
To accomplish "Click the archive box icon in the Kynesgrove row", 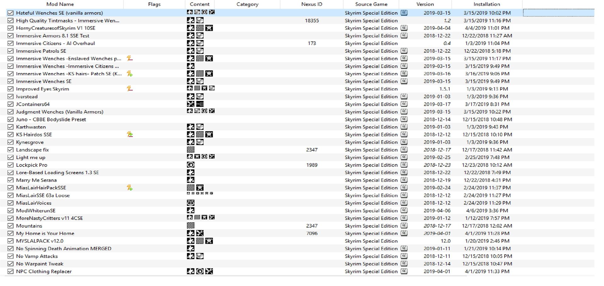I will click(200, 142).
